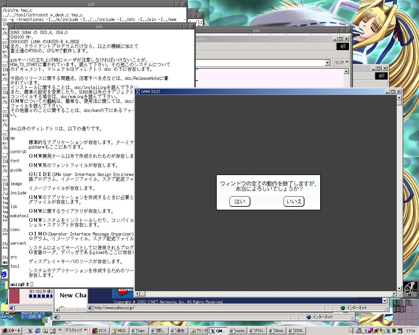Switch to the Shon taskbar button
The height and width of the screenshot is (335, 419).
pos(277,331)
